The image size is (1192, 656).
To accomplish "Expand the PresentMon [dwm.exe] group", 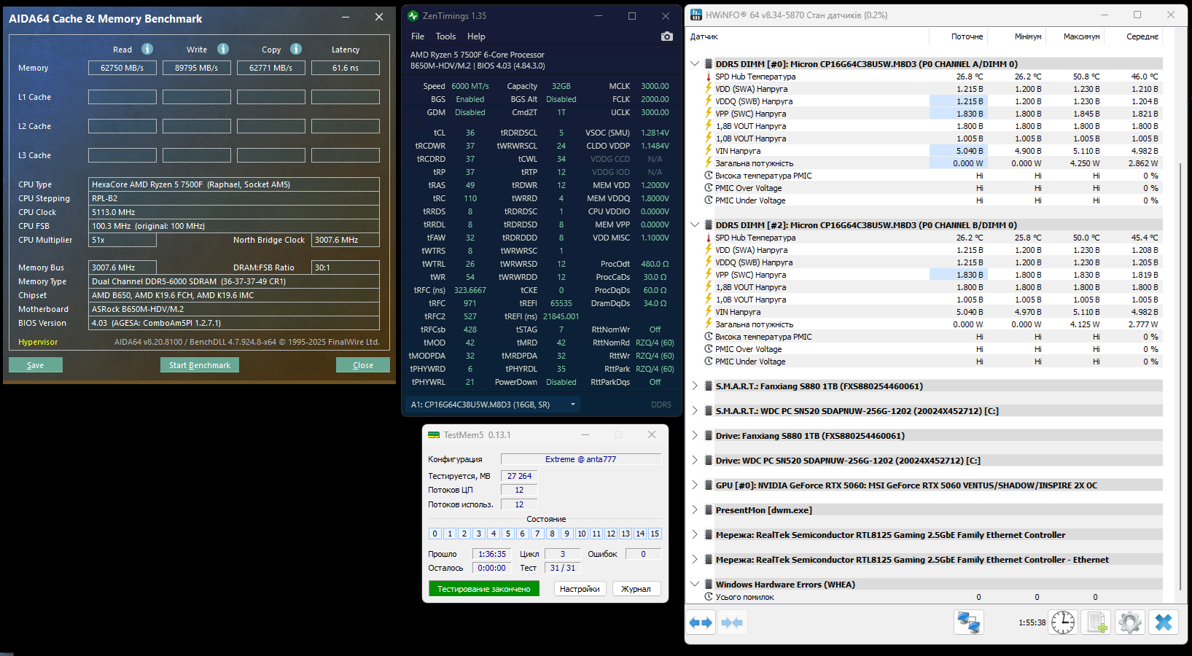I will click(x=695, y=510).
